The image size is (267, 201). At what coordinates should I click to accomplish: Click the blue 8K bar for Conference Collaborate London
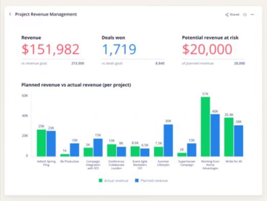[x=122, y=151]
